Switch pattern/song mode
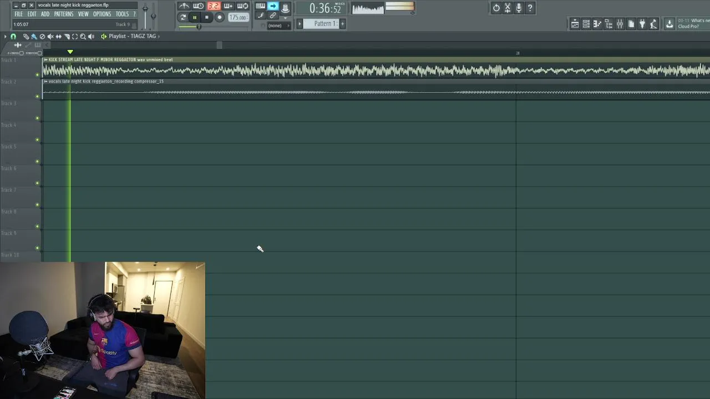This screenshot has width=710, height=399. pos(183,17)
